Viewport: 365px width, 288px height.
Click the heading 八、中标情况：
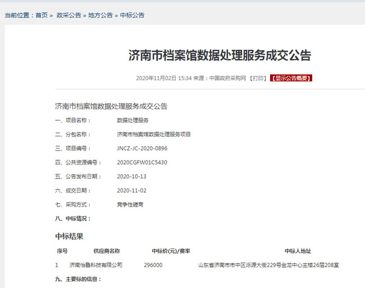[x=73, y=219]
